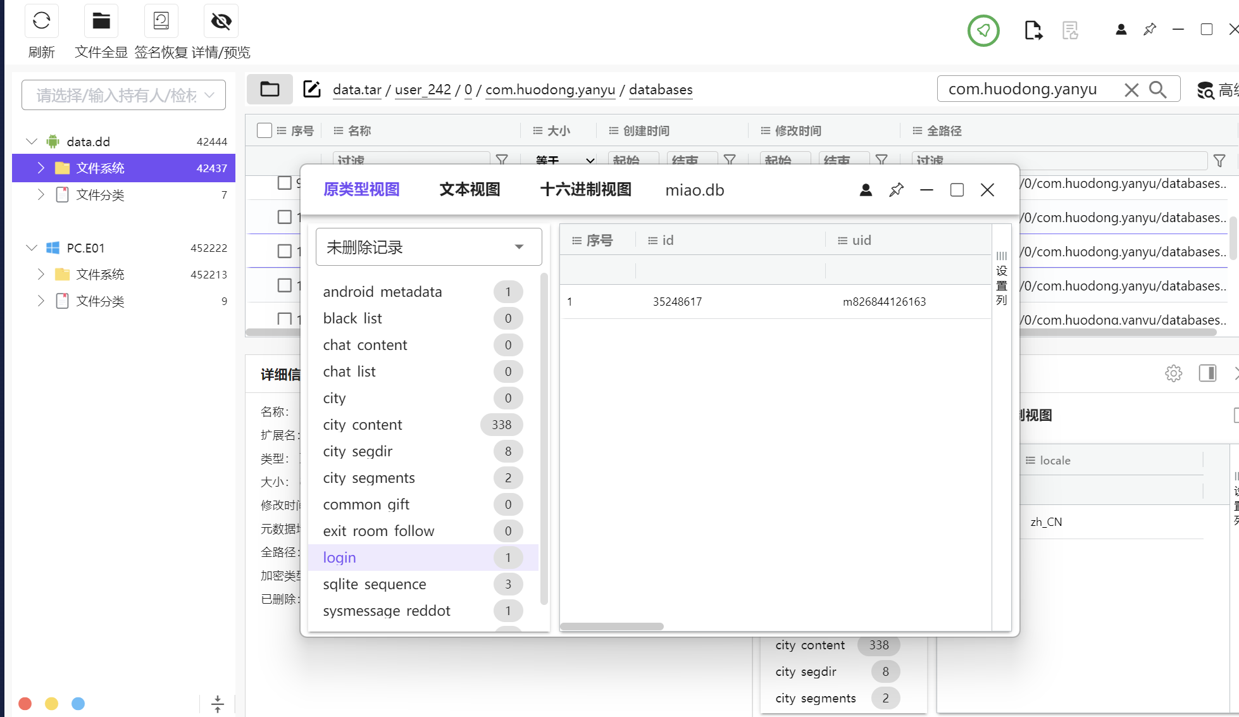Toggle the split panel layout icon
Viewport: 1239px width, 717px height.
click(x=1207, y=373)
